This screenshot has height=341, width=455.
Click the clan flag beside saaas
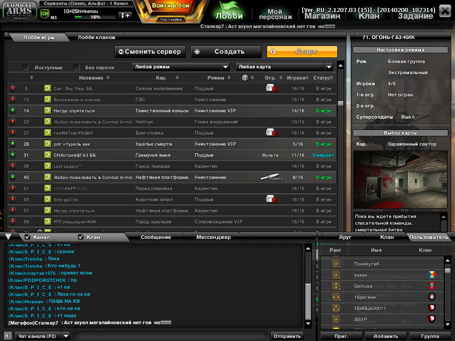pyautogui.click(x=432, y=274)
